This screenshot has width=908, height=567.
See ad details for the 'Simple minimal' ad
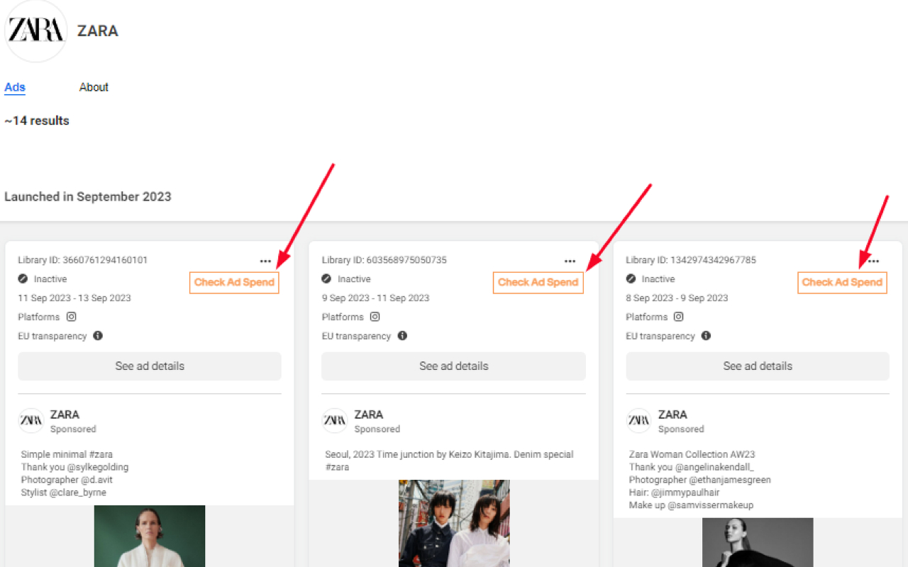coord(150,366)
